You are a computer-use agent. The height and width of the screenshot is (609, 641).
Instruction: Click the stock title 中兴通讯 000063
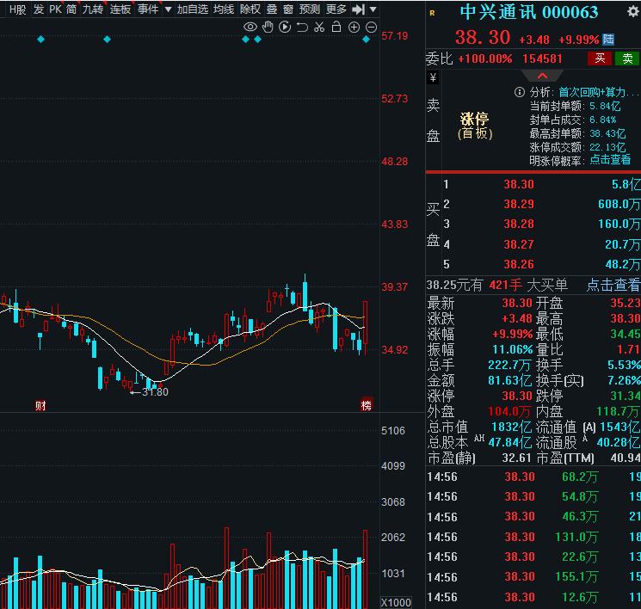pos(529,13)
